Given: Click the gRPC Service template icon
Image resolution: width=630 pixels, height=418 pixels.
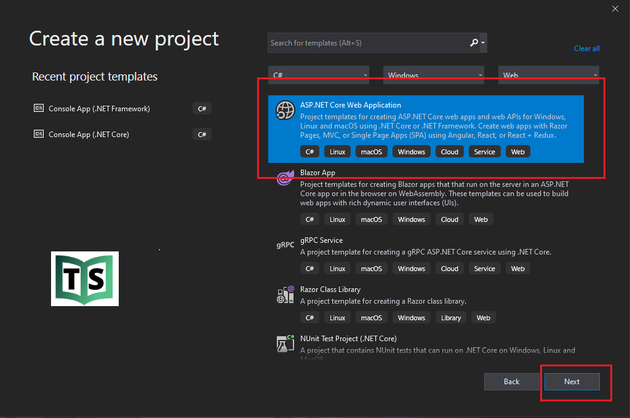Looking at the screenshot, I should coord(285,245).
